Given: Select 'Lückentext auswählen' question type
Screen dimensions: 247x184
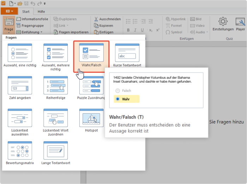Looking at the screenshot, I should (x=20, y=122).
